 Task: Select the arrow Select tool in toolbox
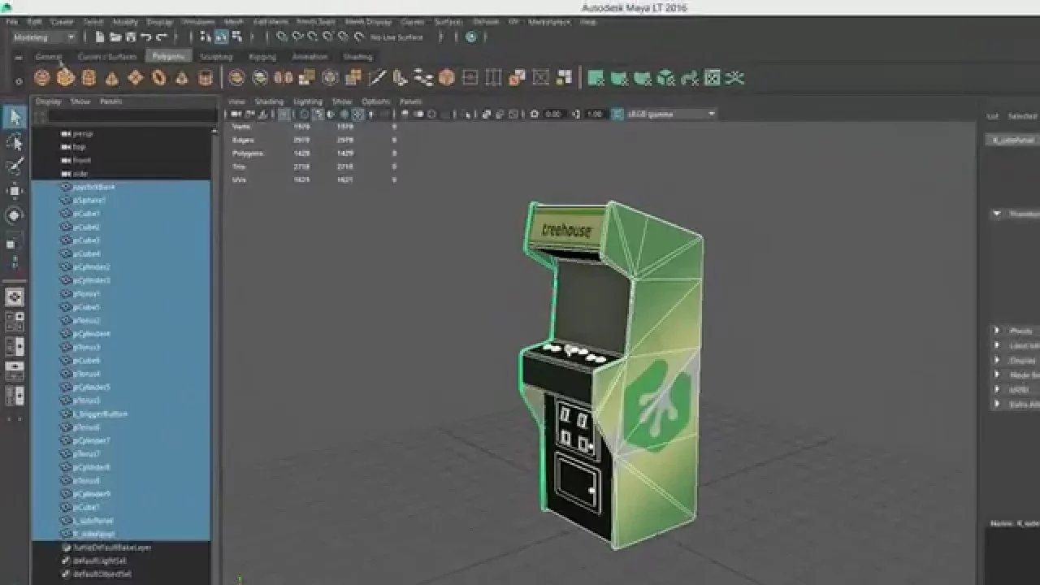coord(15,117)
